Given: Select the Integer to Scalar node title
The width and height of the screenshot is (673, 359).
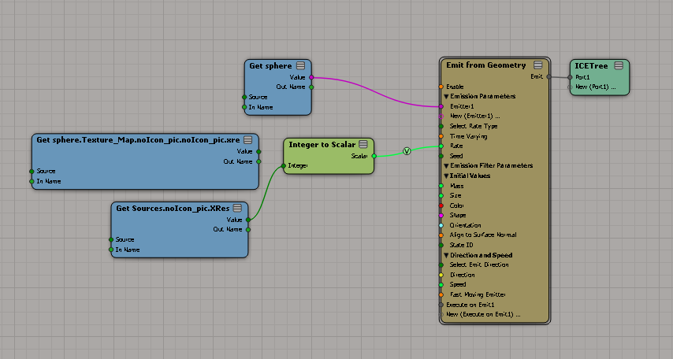Looking at the screenshot, I should pyautogui.click(x=321, y=145).
